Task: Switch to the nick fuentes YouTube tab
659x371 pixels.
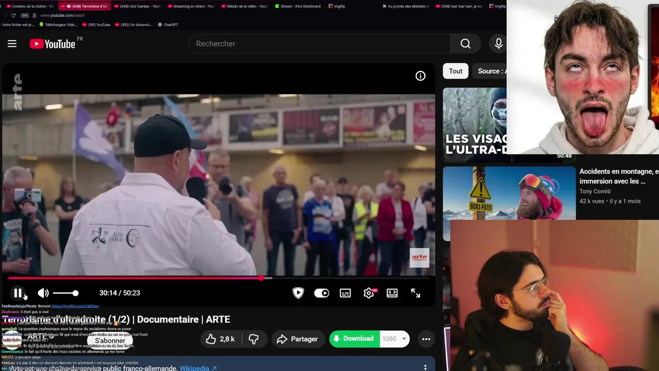Action: 137,6
